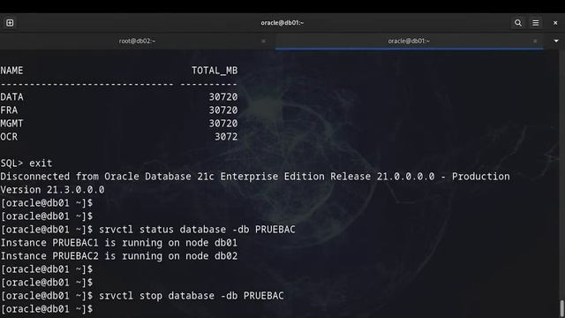Click 'Instance PRUEBAC1 is running' line
The height and width of the screenshot is (318, 565).
coord(119,243)
